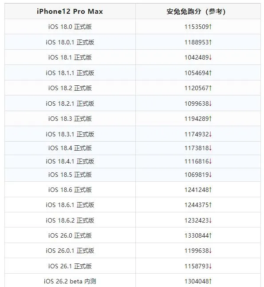Click the red down arrow beside 1069819
This screenshot has height=287, width=264.
210,175
